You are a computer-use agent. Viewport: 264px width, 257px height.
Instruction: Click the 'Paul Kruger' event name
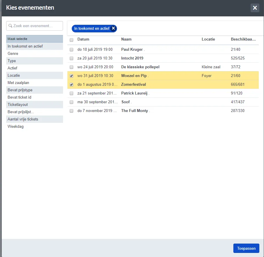coord(132,50)
